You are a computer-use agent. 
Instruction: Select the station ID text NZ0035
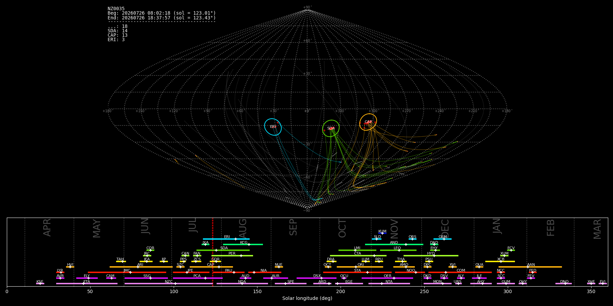pyautogui.click(x=116, y=9)
